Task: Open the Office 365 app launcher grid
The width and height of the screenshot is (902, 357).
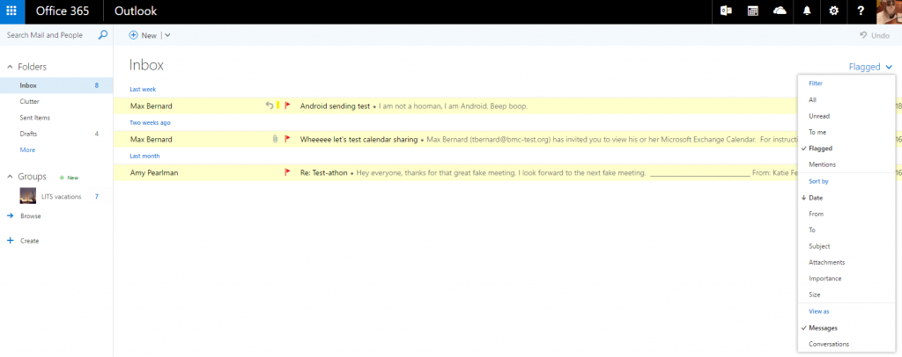Action: [11, 11]
